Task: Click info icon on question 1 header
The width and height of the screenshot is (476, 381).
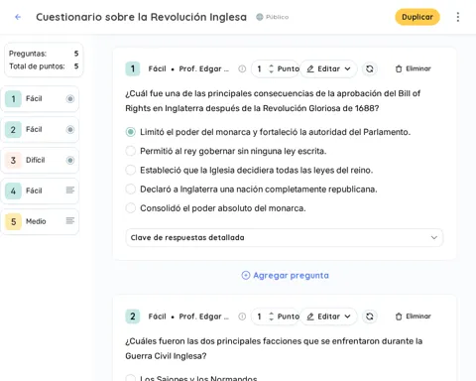Action: (242, 68)
